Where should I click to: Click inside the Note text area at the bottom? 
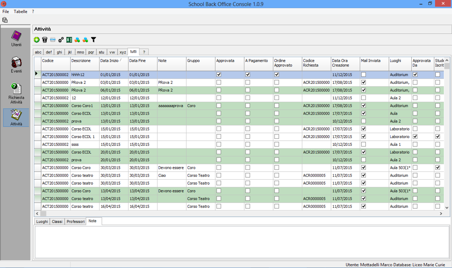(x=242, y=242)
